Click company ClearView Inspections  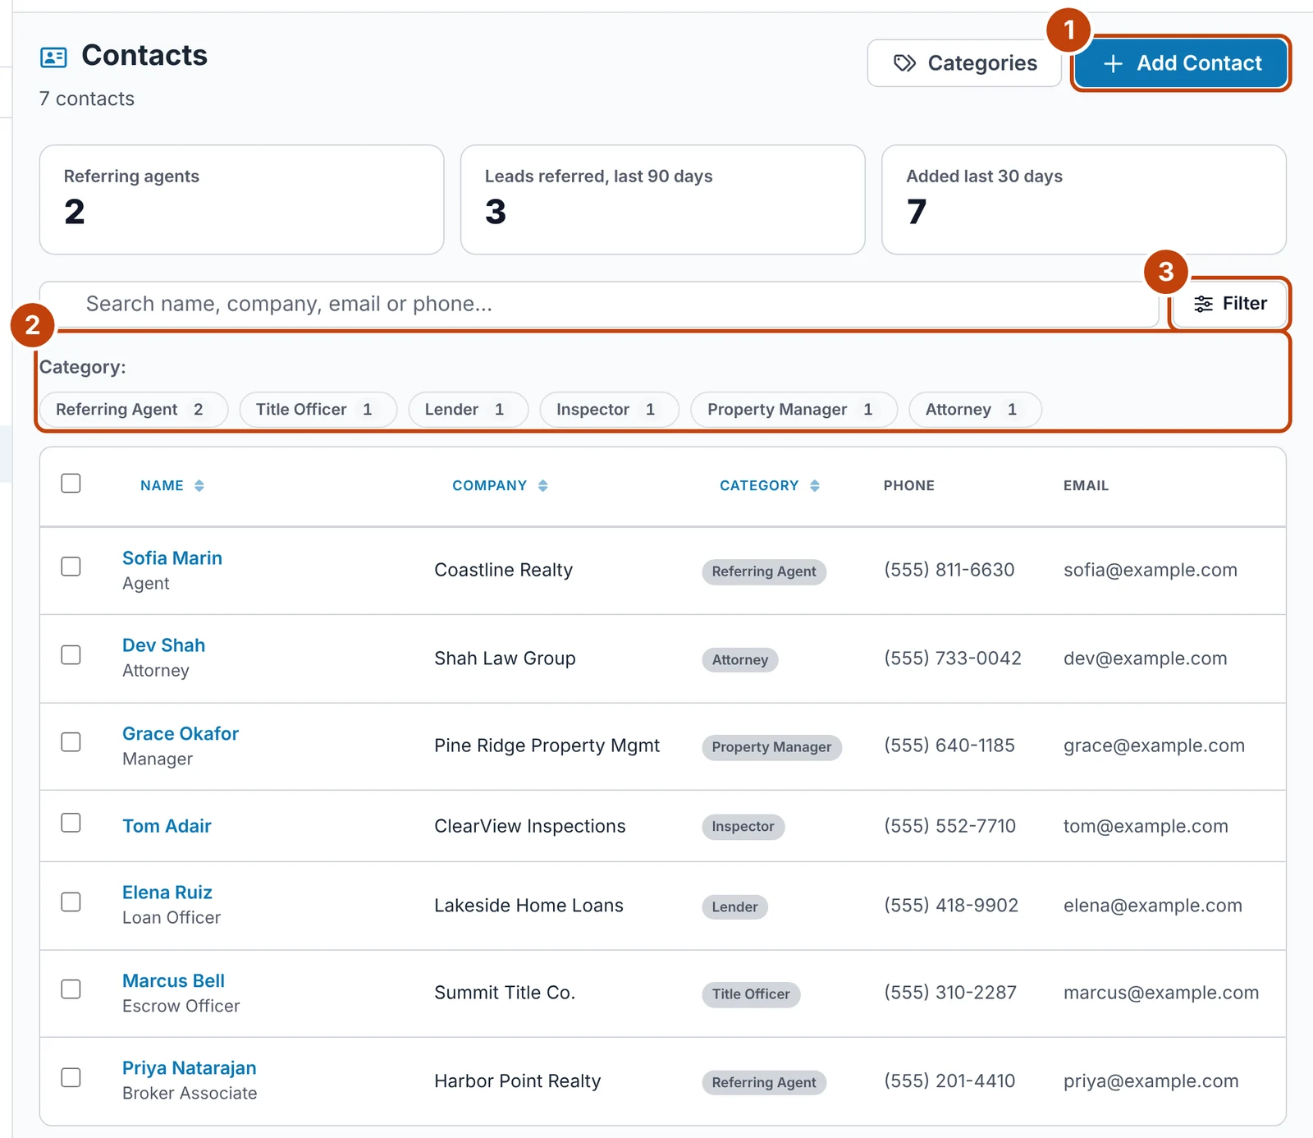click(530, 826)
